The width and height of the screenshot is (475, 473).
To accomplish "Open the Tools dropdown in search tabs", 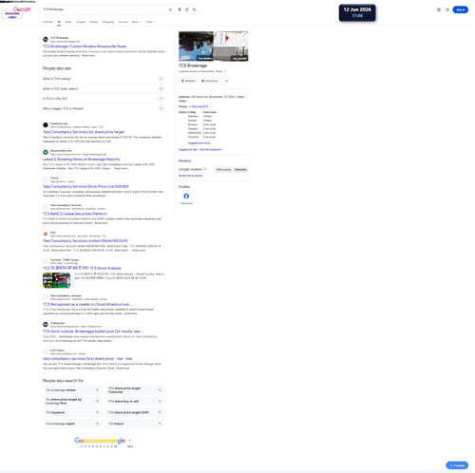I will point(150,22).
